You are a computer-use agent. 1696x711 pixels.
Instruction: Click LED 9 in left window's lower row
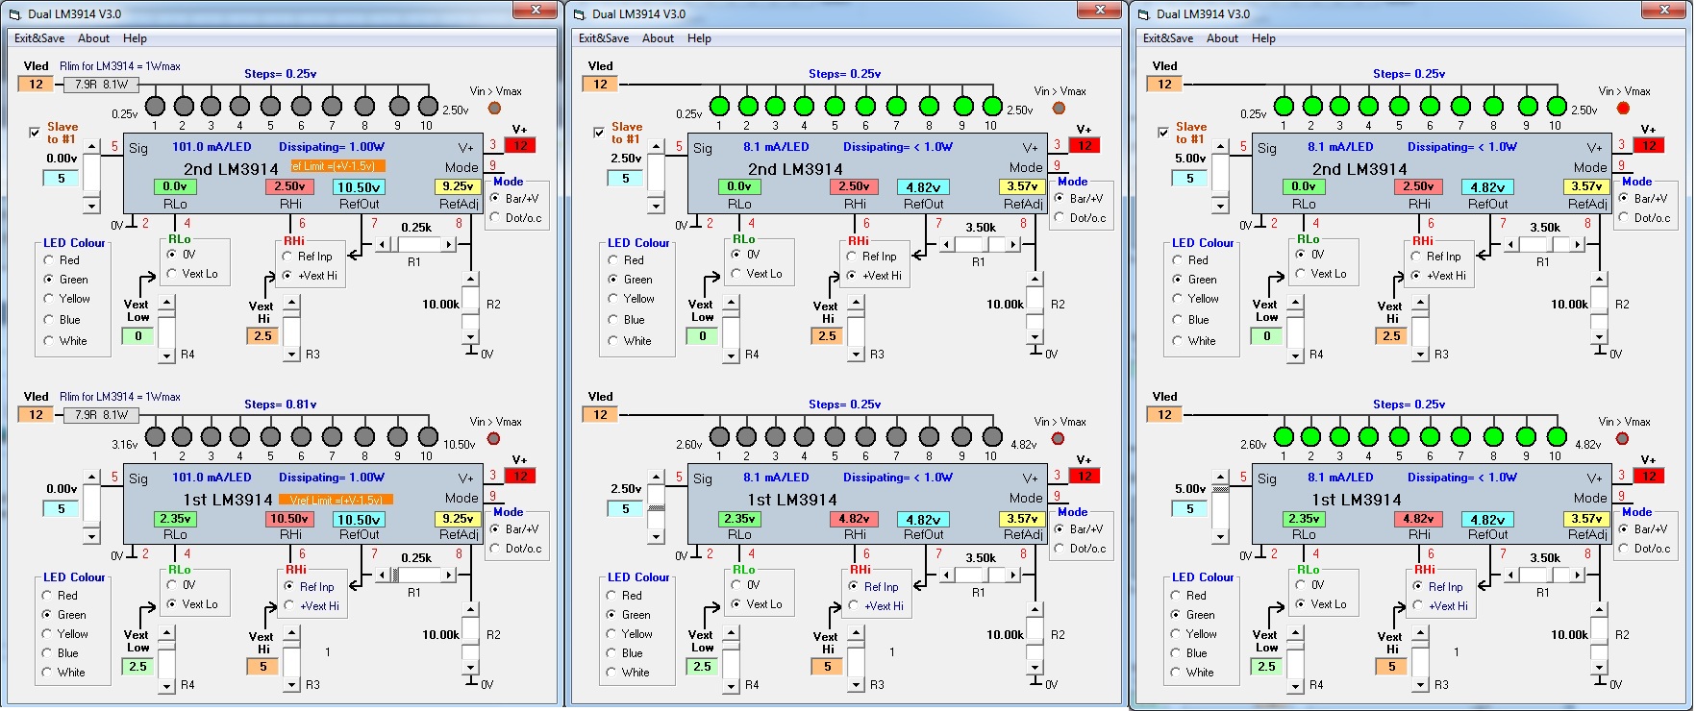pyautogui.click(x=399, y=436)
